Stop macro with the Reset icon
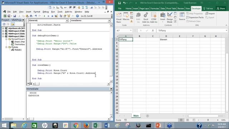The height and width of the screenshot is (129, 229). click(x=52, y=16)
